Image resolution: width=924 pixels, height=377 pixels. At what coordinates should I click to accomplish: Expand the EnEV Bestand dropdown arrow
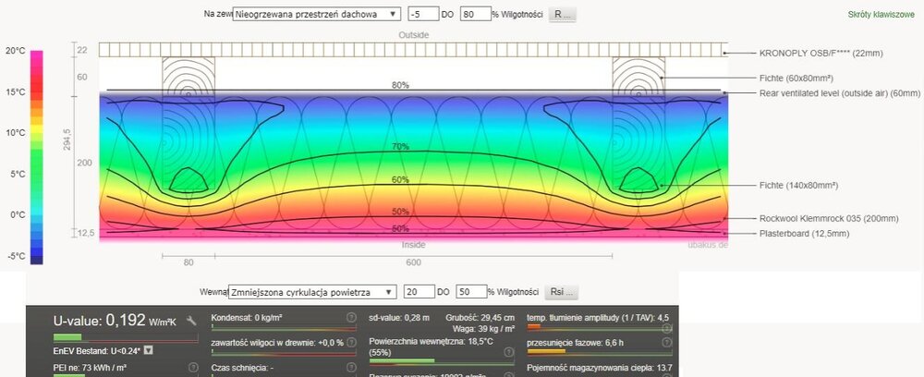pyautogui.click(x=148, y=351)
